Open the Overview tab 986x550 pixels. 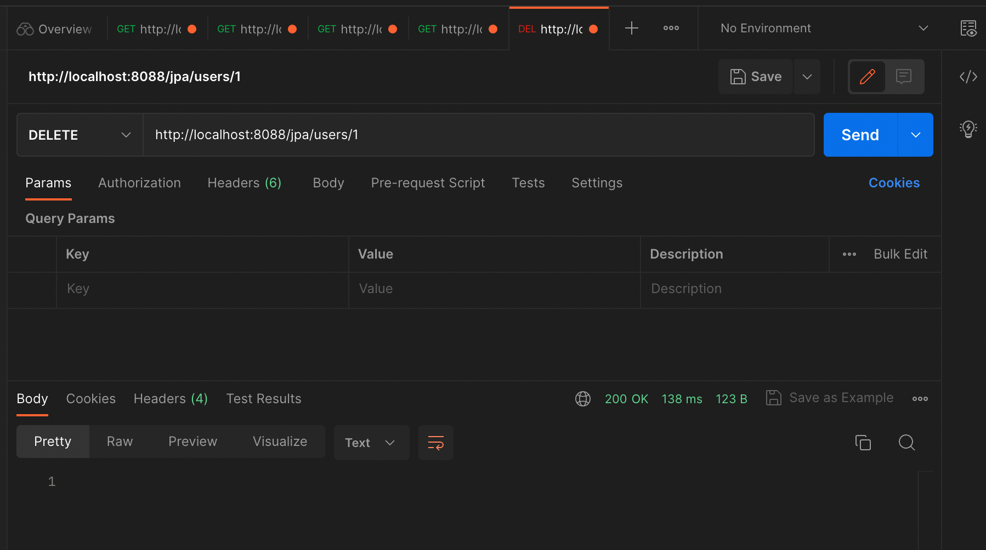coord(54,29)
